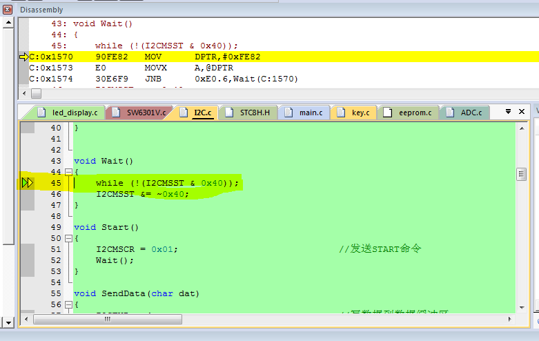Close the active editor tab with X
The height and width of the screenshot is (341, 539).
pos(522,111)
